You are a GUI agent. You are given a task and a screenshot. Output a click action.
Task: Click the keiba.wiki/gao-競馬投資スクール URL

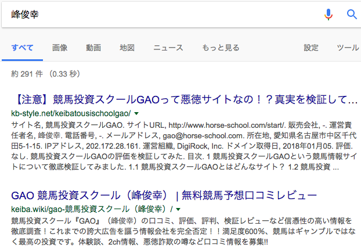pos(92,209)
